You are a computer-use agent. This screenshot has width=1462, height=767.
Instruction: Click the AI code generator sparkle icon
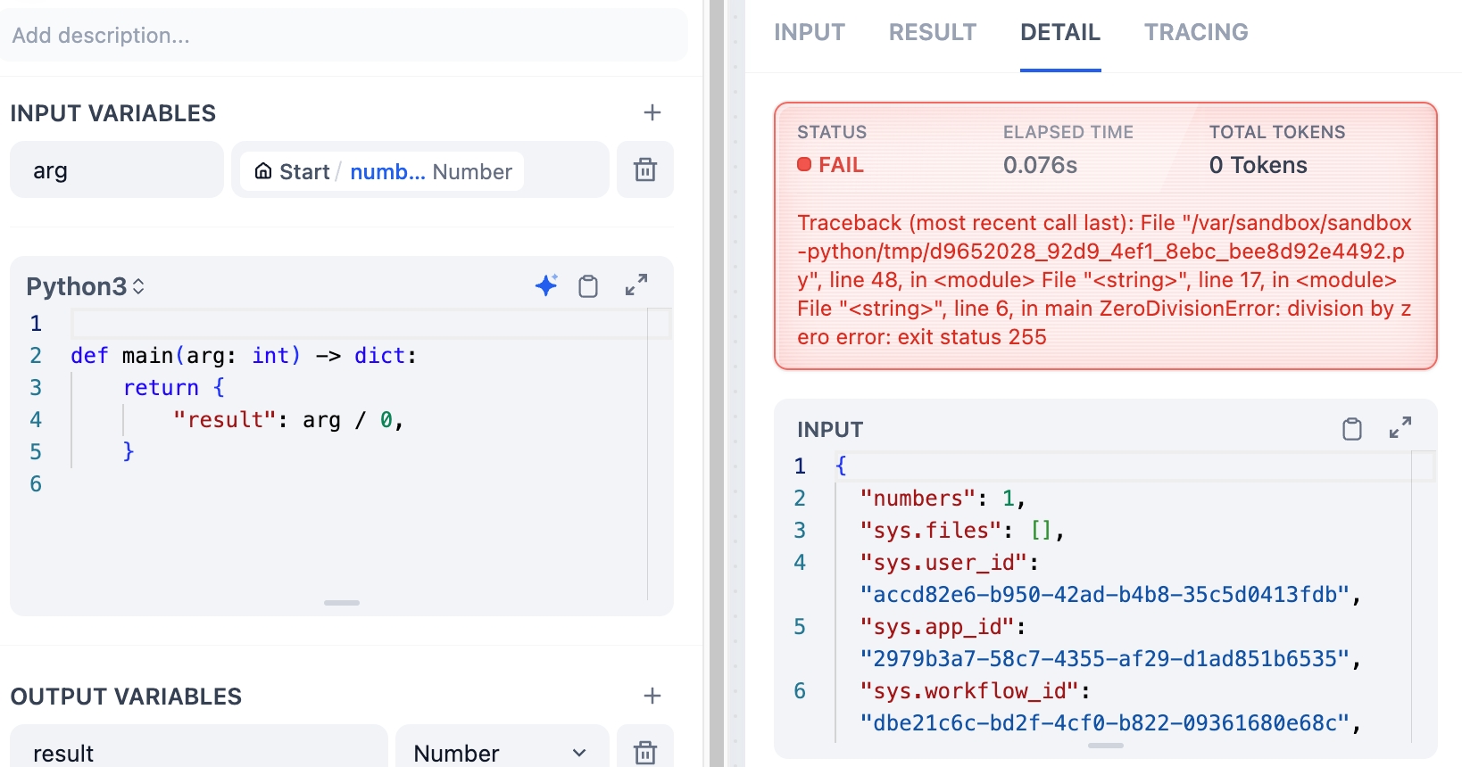tap(546, 285)
